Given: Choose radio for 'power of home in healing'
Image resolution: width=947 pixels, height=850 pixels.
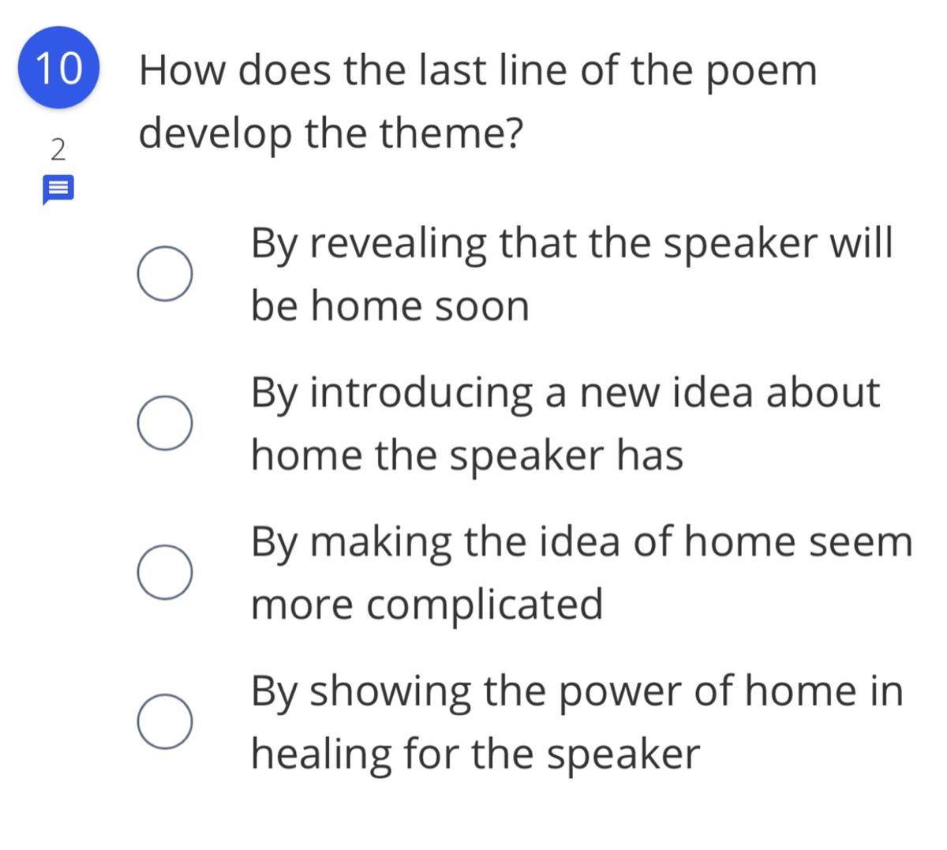Looking at the screenshot, I should click(x=164, y=721).
